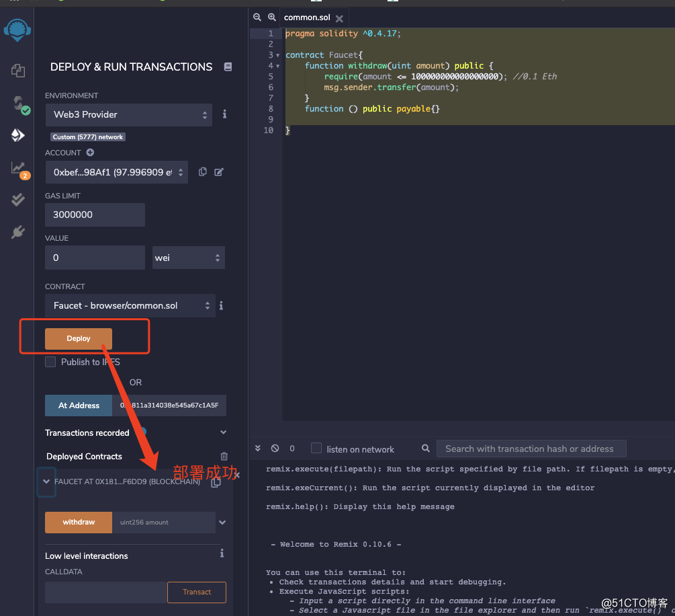Image resolution: width=675 pixels, height=616 pixels.
Task: Open the Analysis sidebar icon with badge
Action: (19, 170)
